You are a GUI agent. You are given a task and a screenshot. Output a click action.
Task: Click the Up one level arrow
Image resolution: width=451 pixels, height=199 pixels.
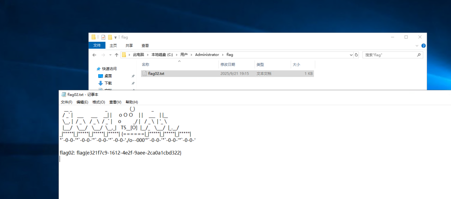click(116, 55)
